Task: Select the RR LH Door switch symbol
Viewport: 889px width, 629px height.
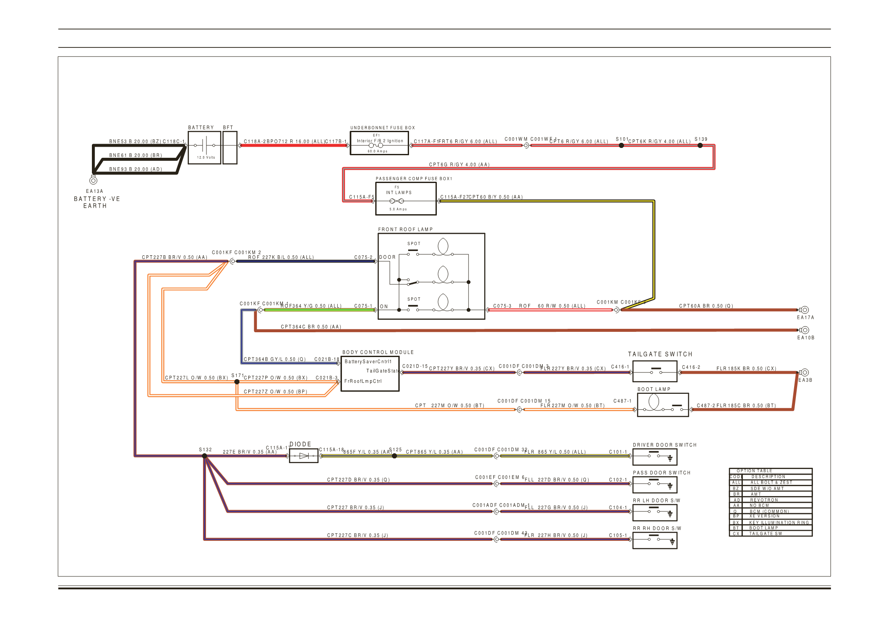Action: click(x=655, y=513)
